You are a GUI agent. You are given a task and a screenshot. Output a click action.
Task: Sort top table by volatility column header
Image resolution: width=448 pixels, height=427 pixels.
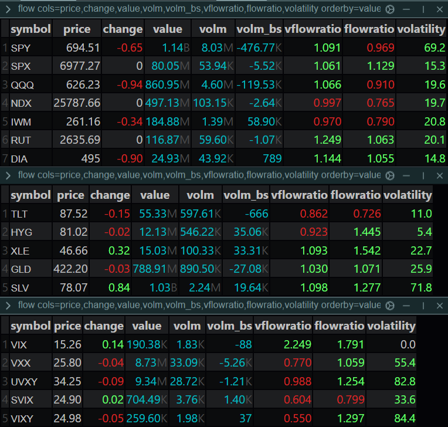[x=421, y=29]
